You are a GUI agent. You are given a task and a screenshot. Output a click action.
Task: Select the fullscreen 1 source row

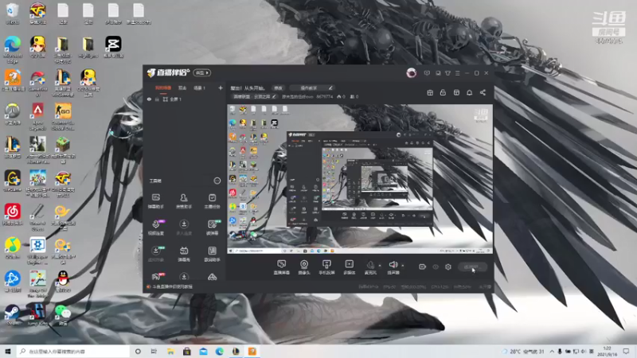185,99
